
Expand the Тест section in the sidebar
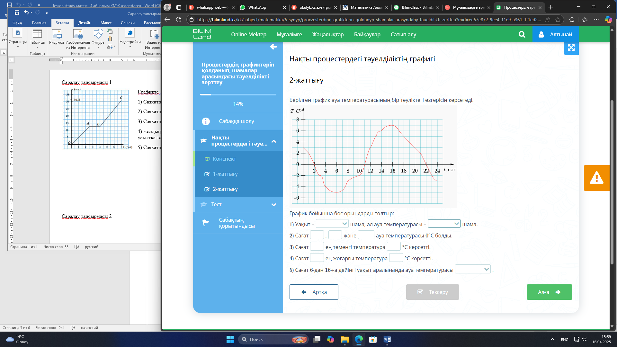pyautogui.click(x=273, y=205)
